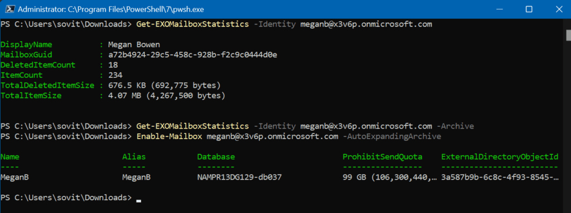
Task: Click the PowerShell icon in title bar
Action: pyautogui.click(x=8, y=9)
